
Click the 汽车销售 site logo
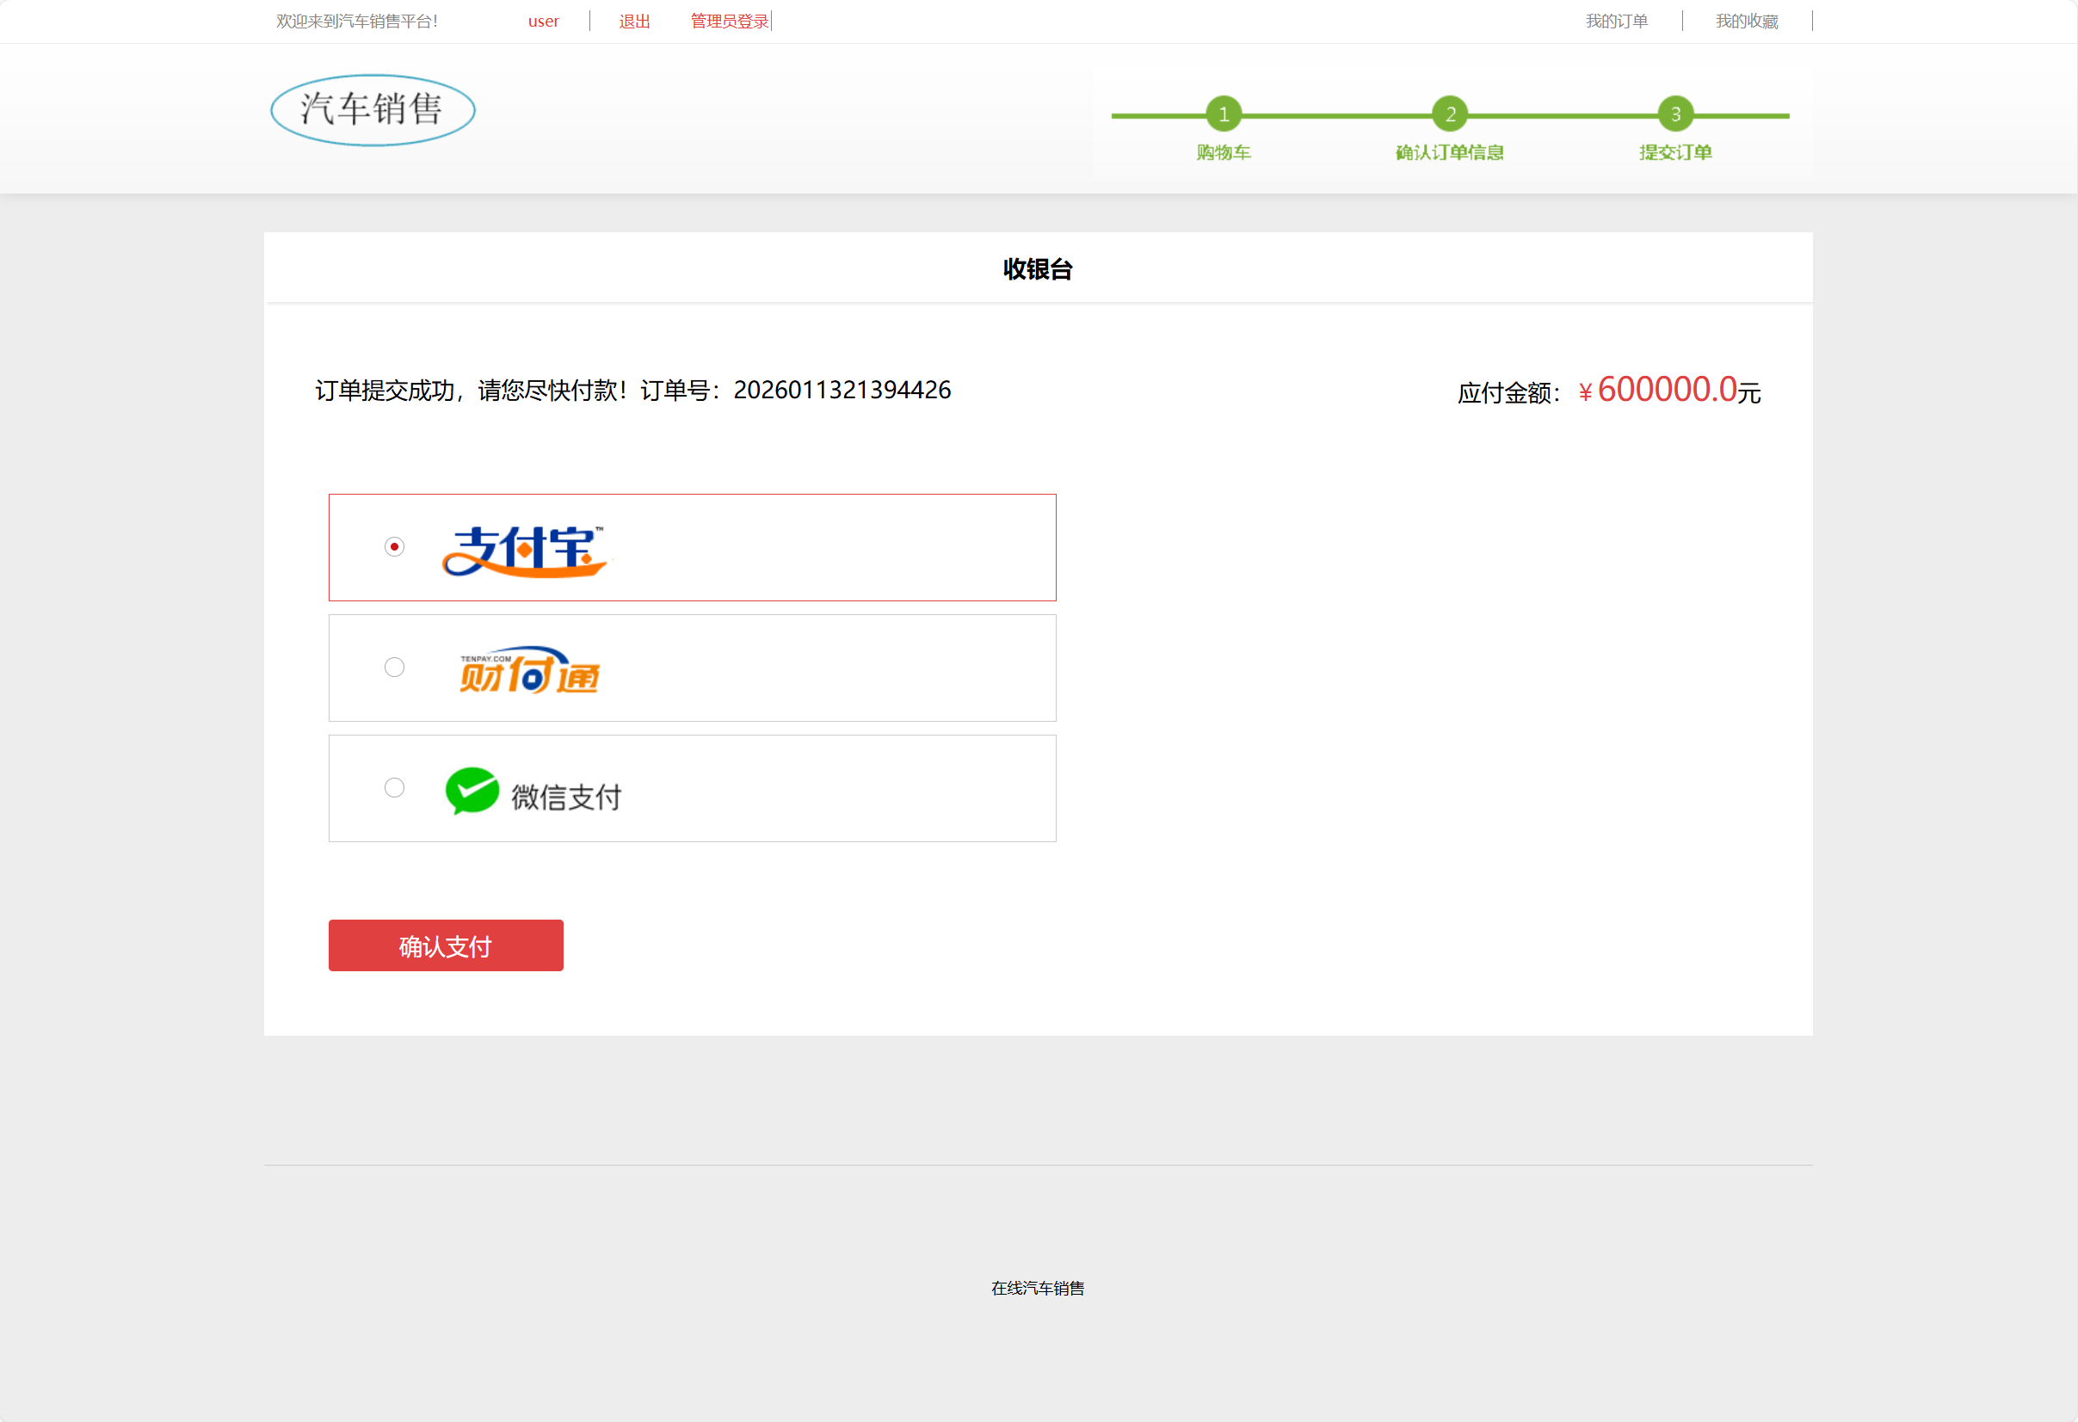click(x=372, y=109)
